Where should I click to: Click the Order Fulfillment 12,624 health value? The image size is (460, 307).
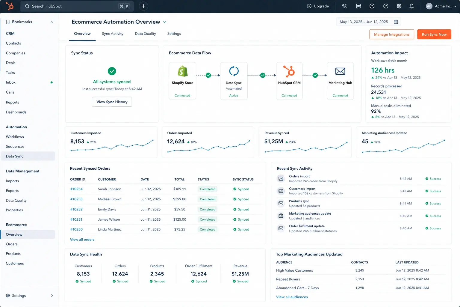click(199, 274)
